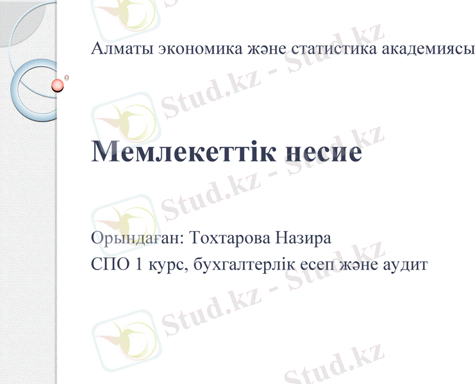Click the title 'Мемлекеттік несие'
The width and height of the screenshot is (475, 384).
click(226, 151)
